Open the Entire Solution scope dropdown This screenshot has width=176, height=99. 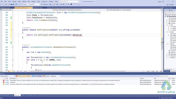pyautogui.click(x=7, y=76)
